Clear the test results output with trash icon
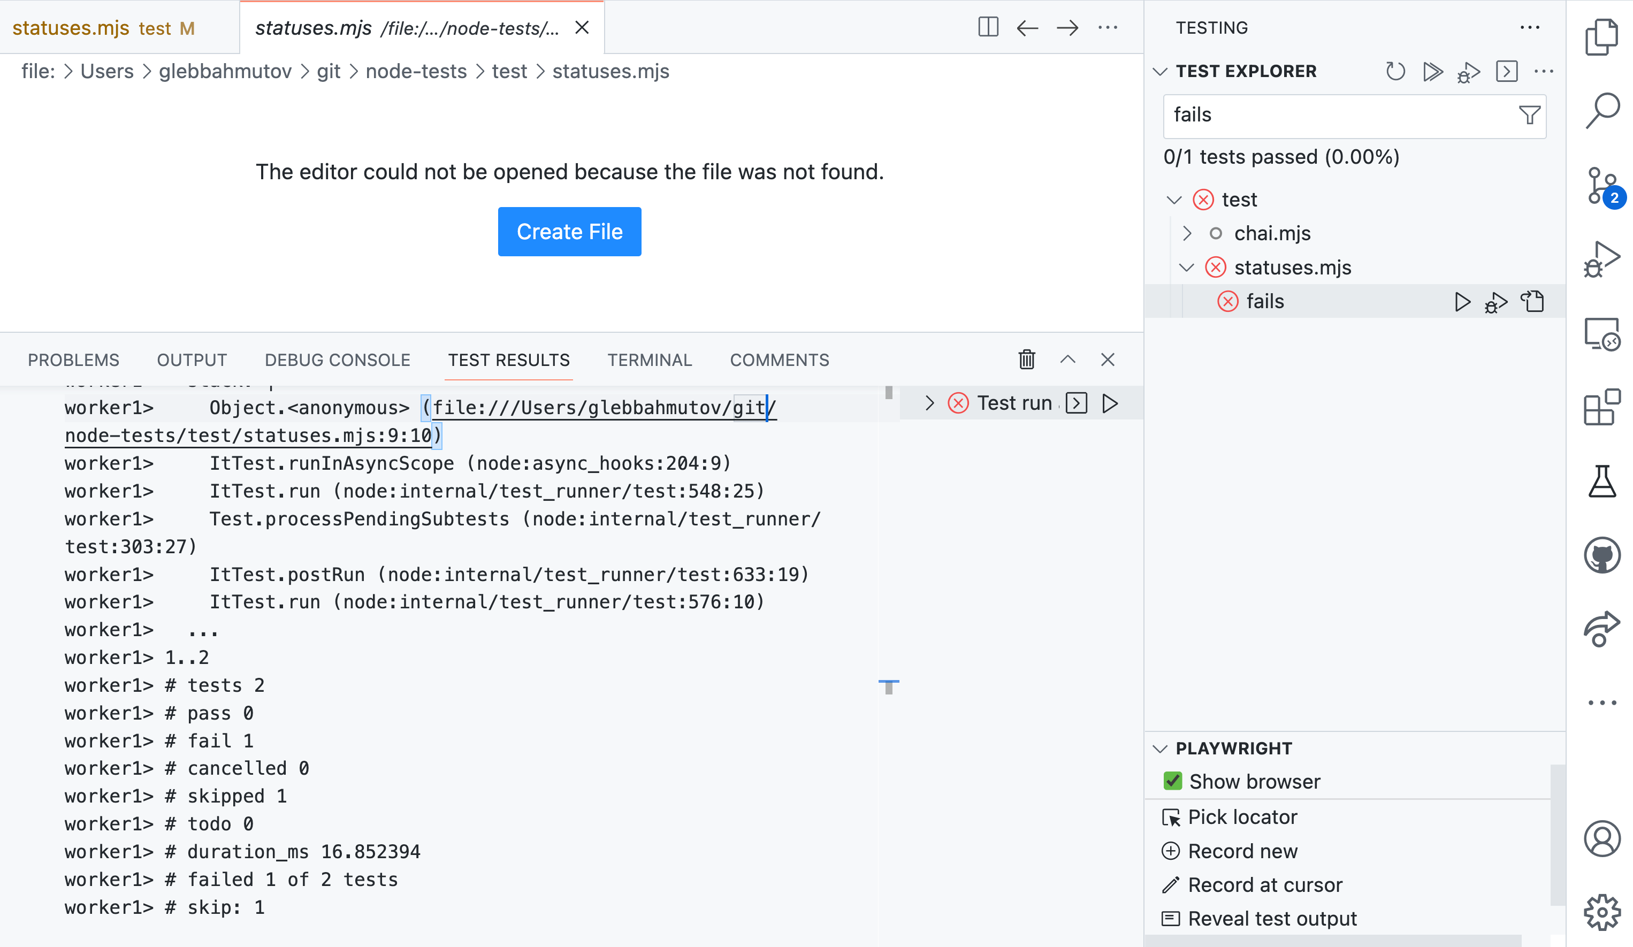The height and width of the screenshot is (947, 1633). coord(1026,360)
